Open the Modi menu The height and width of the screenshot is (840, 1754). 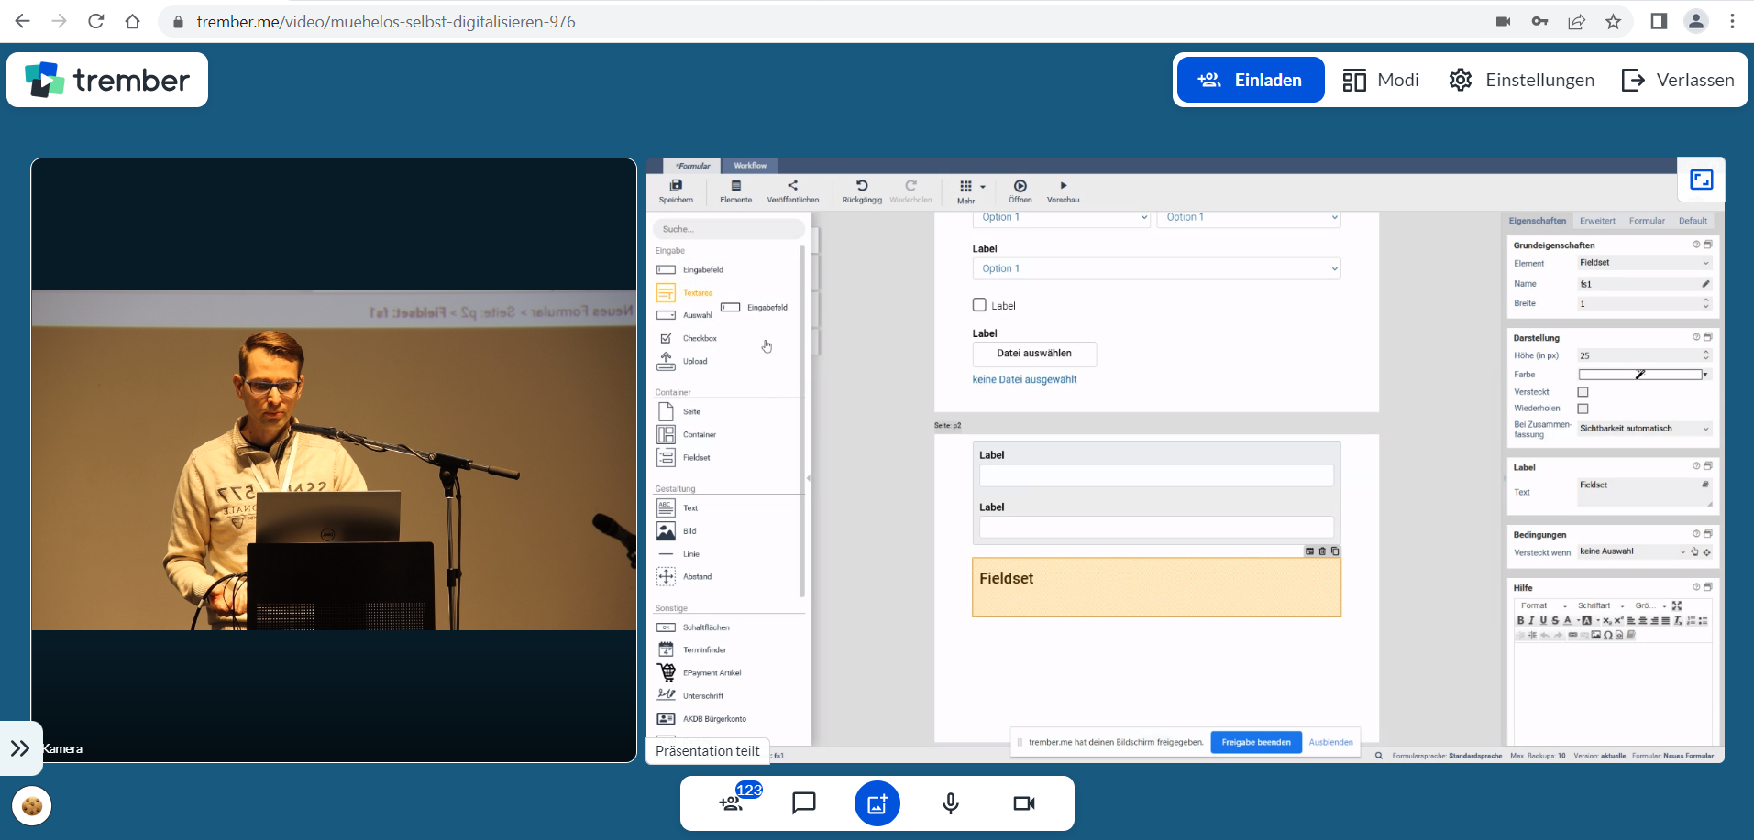(x=1381, y=80)
